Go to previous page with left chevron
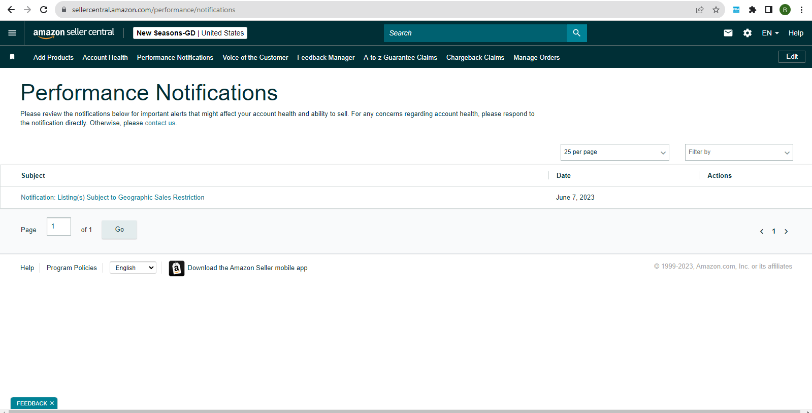Viewport: 812px width, 413px height. point(762,232)
